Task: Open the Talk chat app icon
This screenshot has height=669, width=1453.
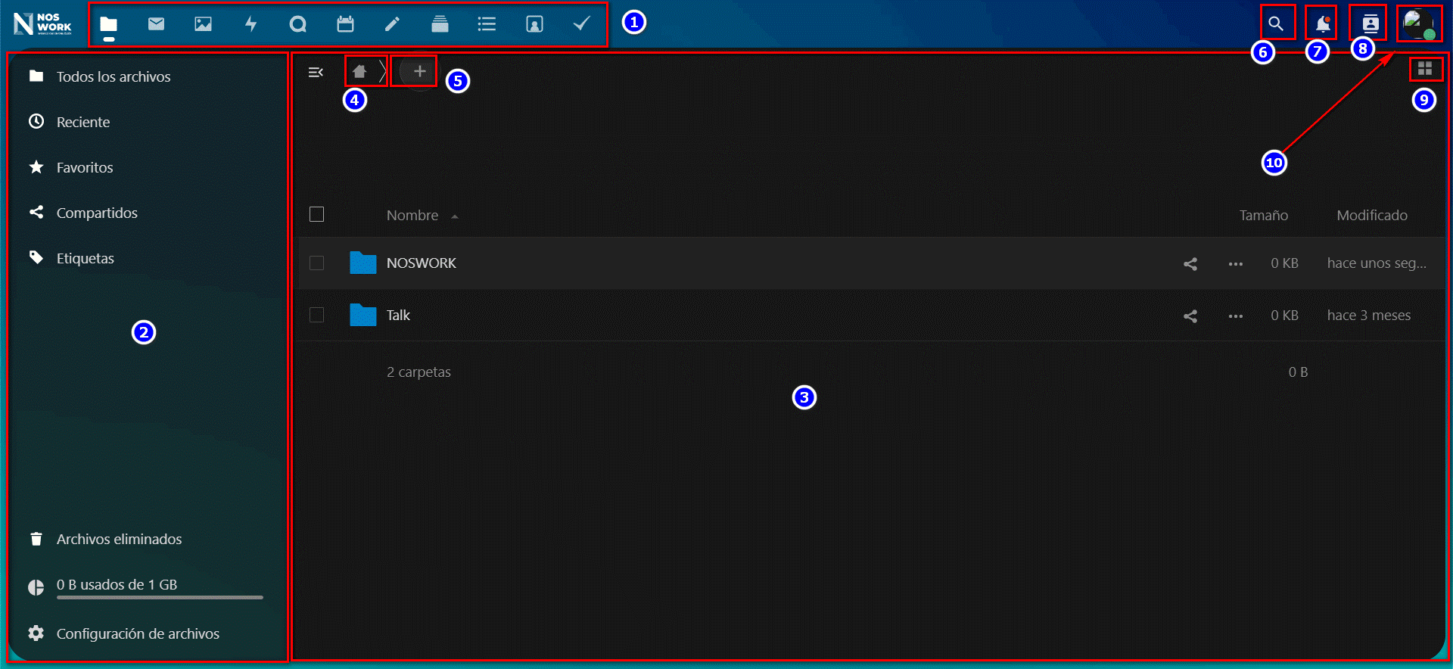Action: [297, 24]
